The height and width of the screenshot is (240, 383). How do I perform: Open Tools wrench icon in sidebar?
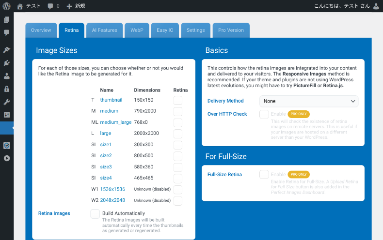[6, 102]
